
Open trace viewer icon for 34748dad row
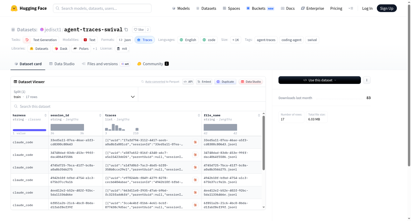[195, 155]
